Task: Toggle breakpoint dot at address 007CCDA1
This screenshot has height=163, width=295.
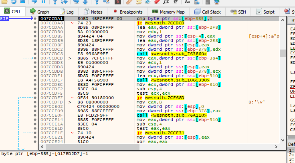Action: coord(35,18)
